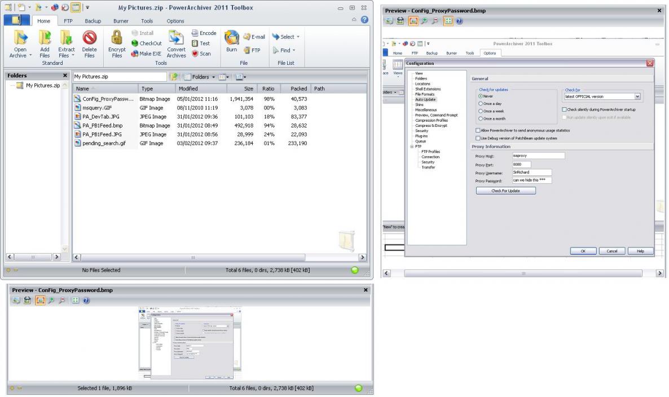Viewport: 669px width, 397px height.
Task: Sort the list by the Modified column header
Action: pyautogui.click(x=201, y=89)
